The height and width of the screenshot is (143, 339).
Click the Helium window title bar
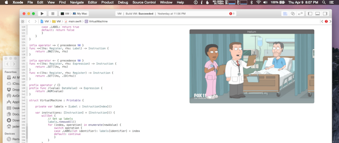pos(252,31)
